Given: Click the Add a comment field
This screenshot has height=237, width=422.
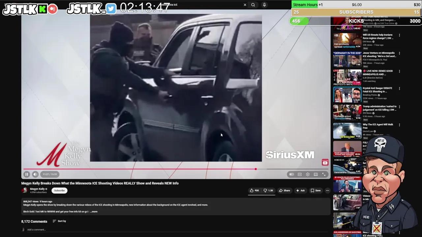Looking at the screenshot, I should coord(178,230).
